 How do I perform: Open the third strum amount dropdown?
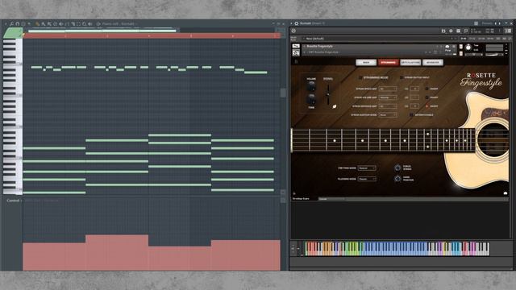(388, 106)
